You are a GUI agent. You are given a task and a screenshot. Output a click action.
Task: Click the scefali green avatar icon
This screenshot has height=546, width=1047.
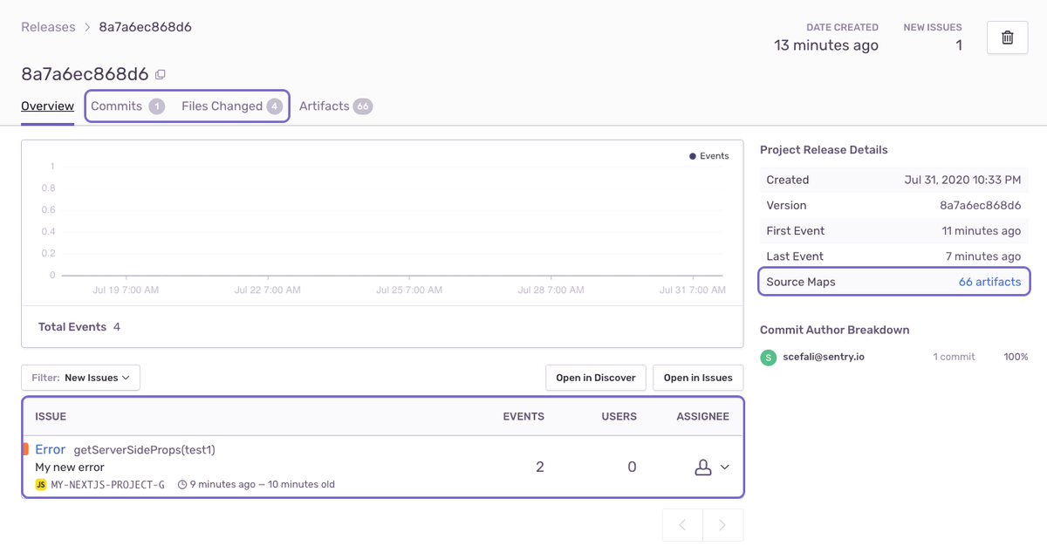pos(768,357)
